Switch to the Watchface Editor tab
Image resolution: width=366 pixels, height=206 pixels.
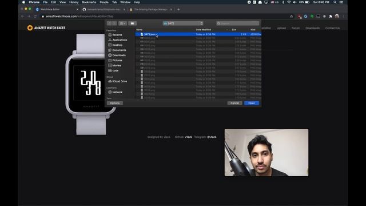point(57,10)
